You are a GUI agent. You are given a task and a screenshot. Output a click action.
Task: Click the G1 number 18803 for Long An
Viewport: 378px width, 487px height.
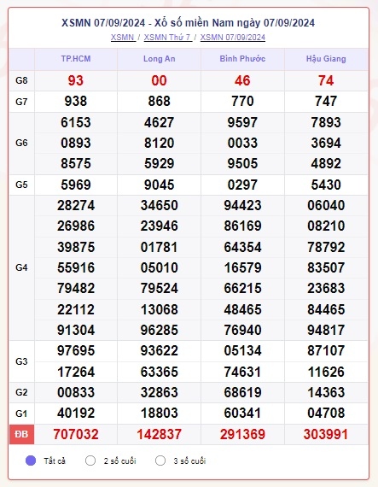pos(159,413)
